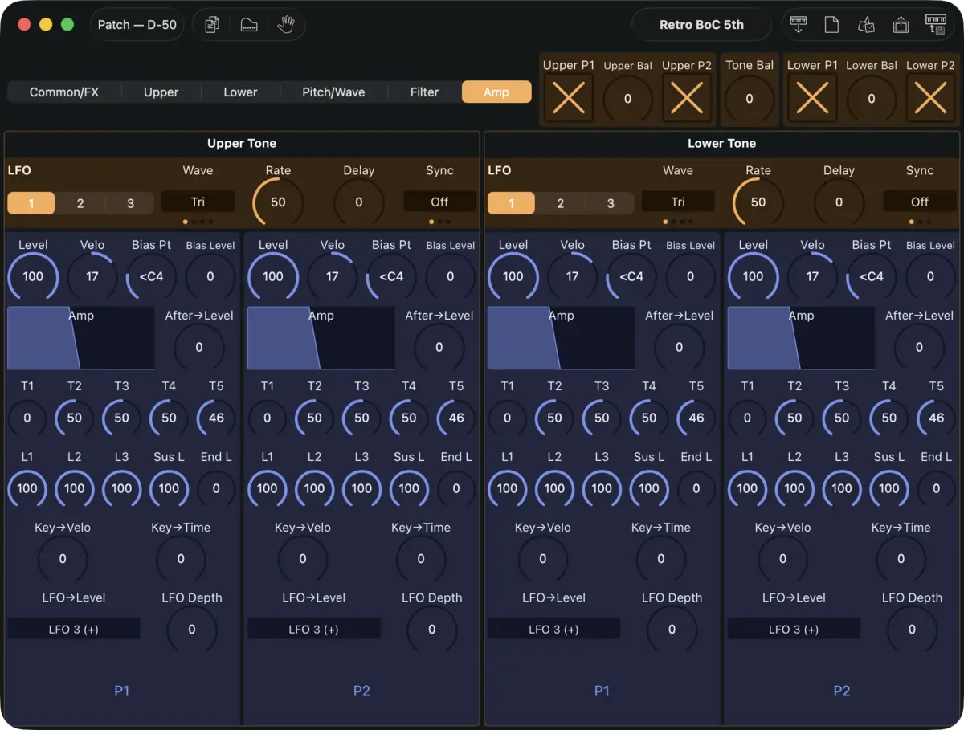Open Upper Tone LFO Wave Tri dropdown
The image size is (964, 730).
pyautogui.click(x=198, y=202)
